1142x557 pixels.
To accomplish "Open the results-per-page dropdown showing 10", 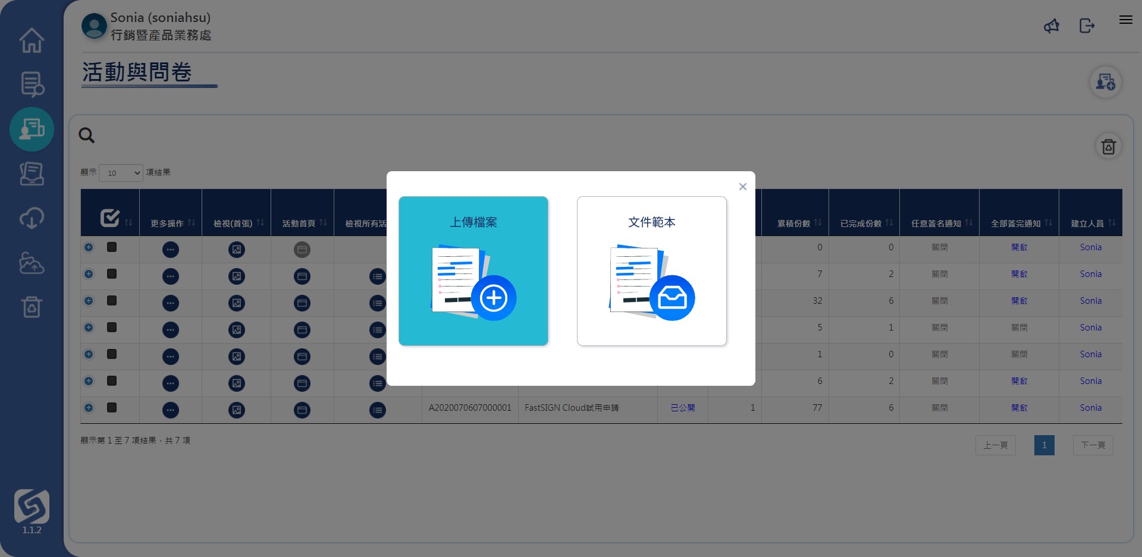I will pyautogui.click(x=121, y=173).
